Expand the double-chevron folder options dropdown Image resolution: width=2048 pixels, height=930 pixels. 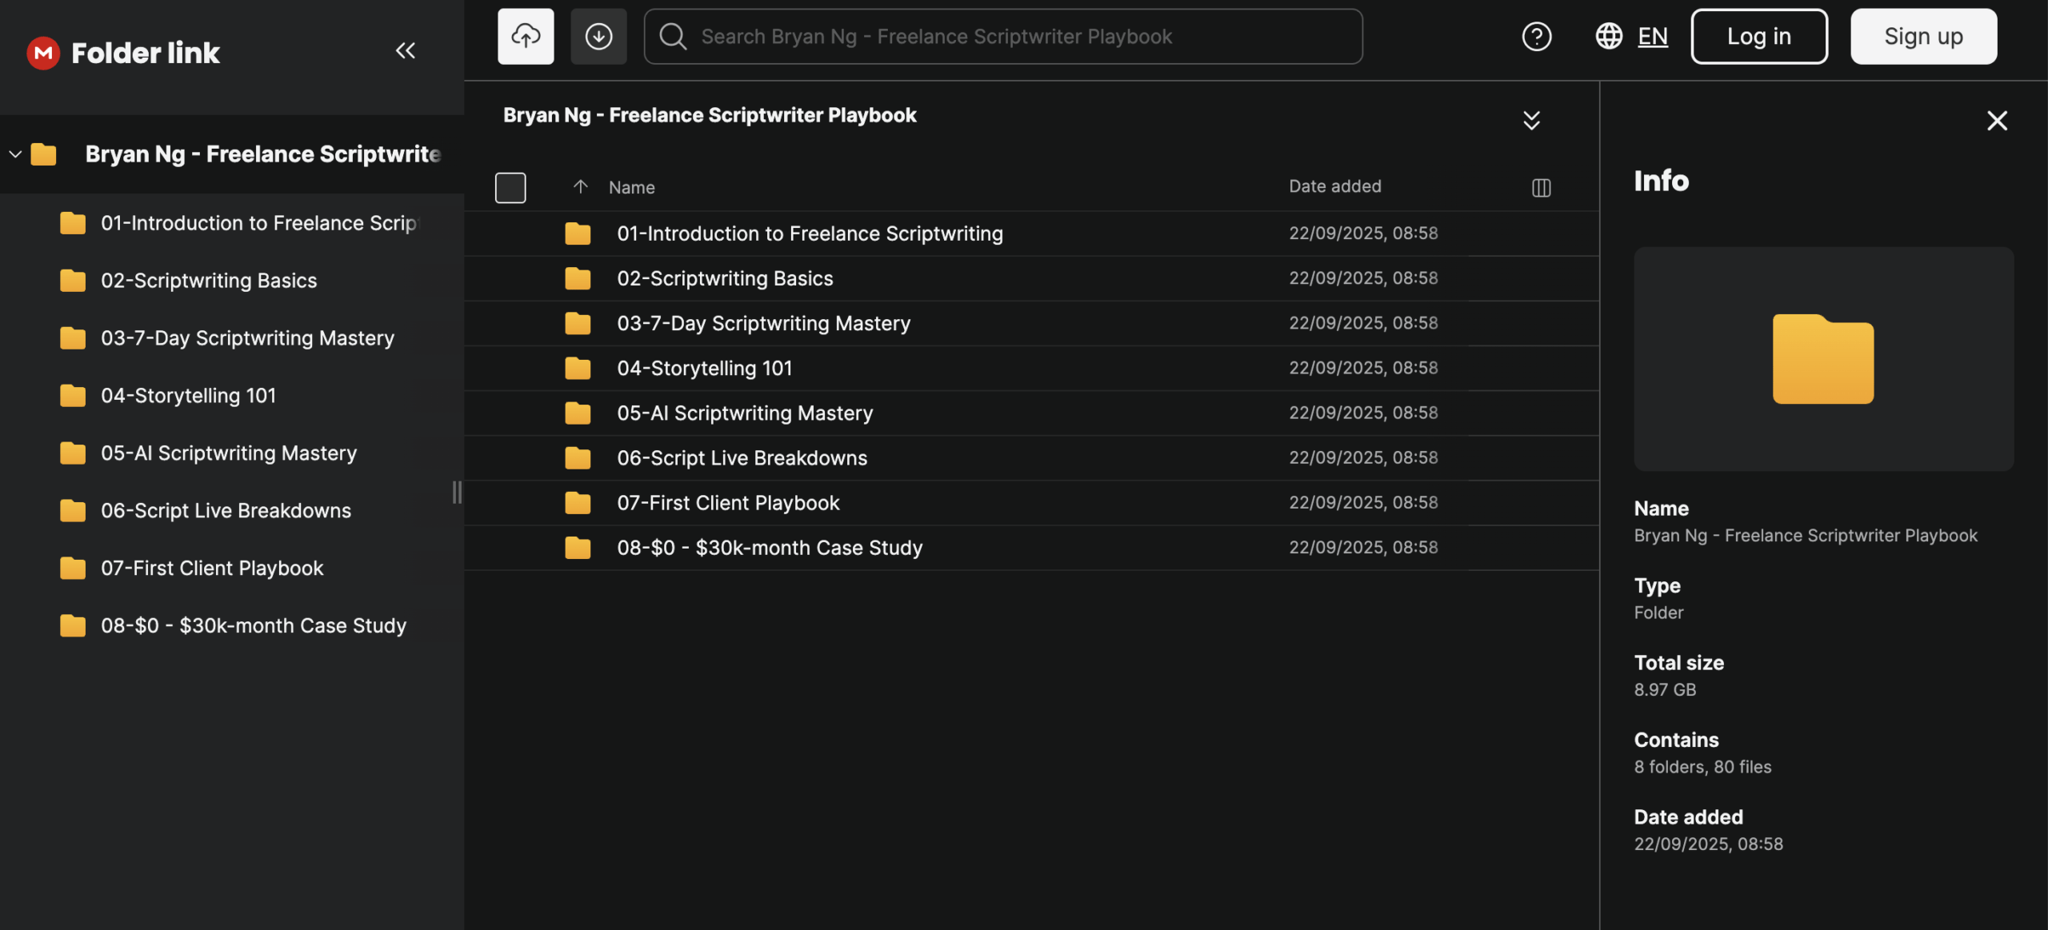click(1531, 121)
